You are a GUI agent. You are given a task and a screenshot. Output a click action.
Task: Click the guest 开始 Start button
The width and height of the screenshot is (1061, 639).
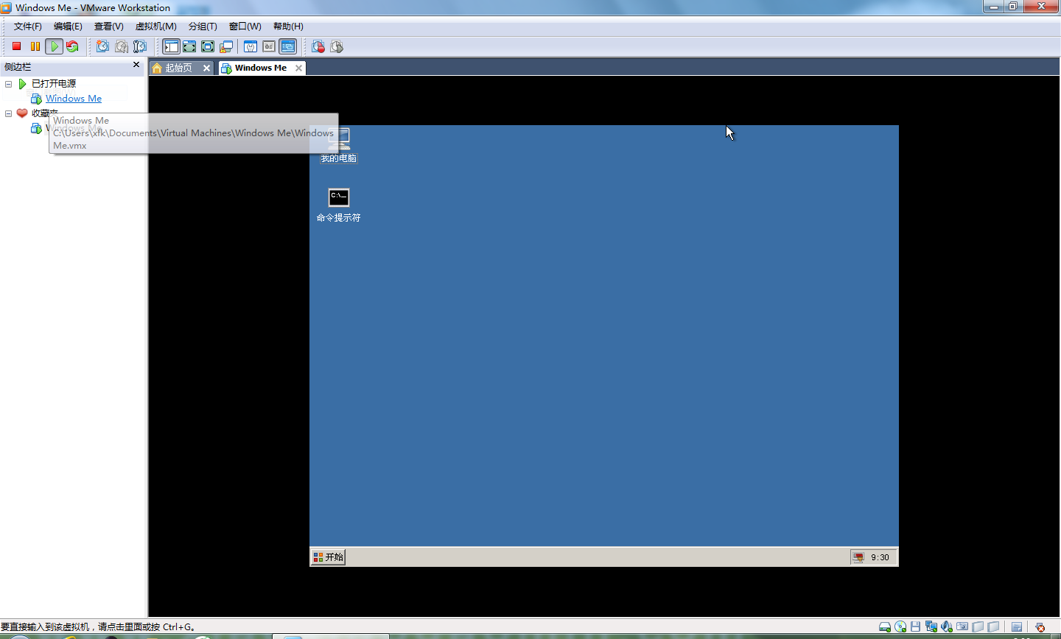328,557
